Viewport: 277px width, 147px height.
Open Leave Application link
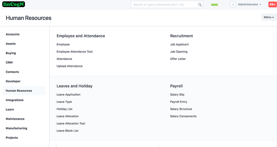(68, 95)
